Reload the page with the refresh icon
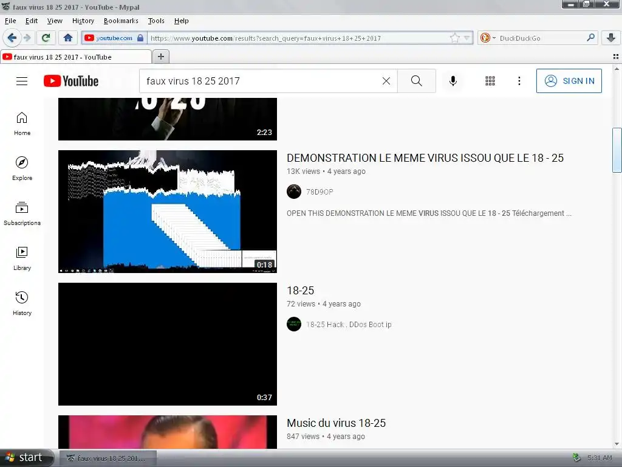This screenshot has width=622, height=467. coord(46,38)
